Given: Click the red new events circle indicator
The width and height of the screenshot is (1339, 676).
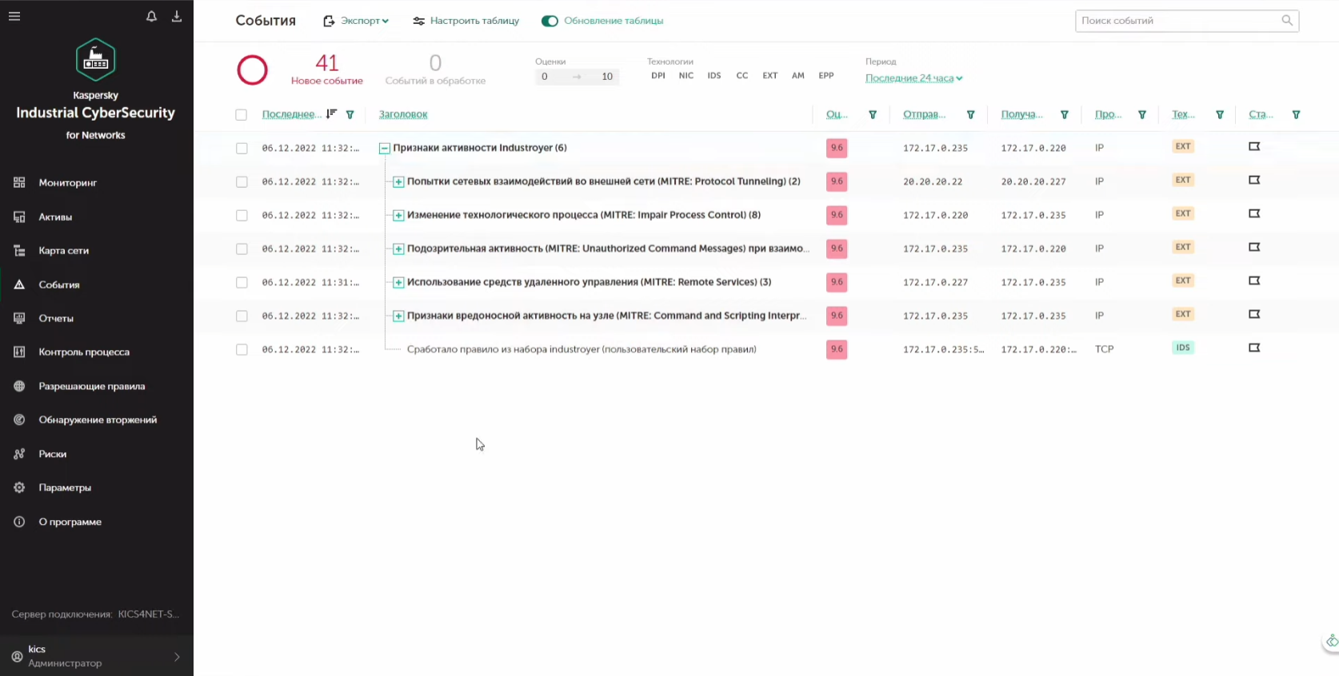Looking at the screenshot, I should click(252, 70).
